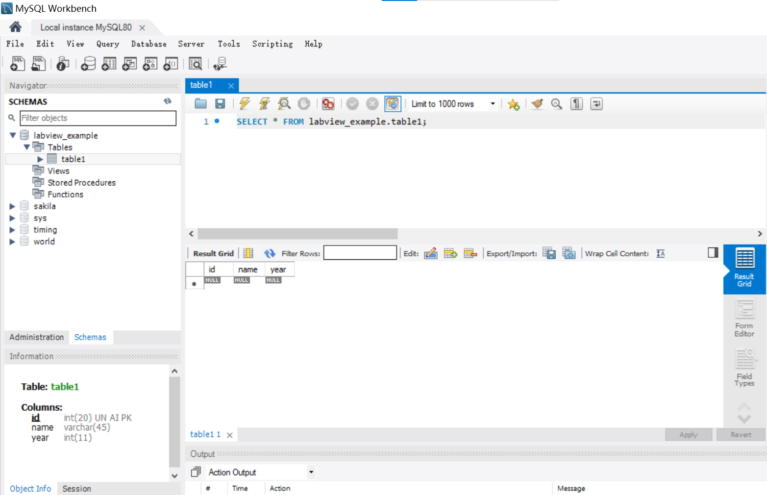Open the Explain Plan (magnifier lightning) icon

click(284, 103)
